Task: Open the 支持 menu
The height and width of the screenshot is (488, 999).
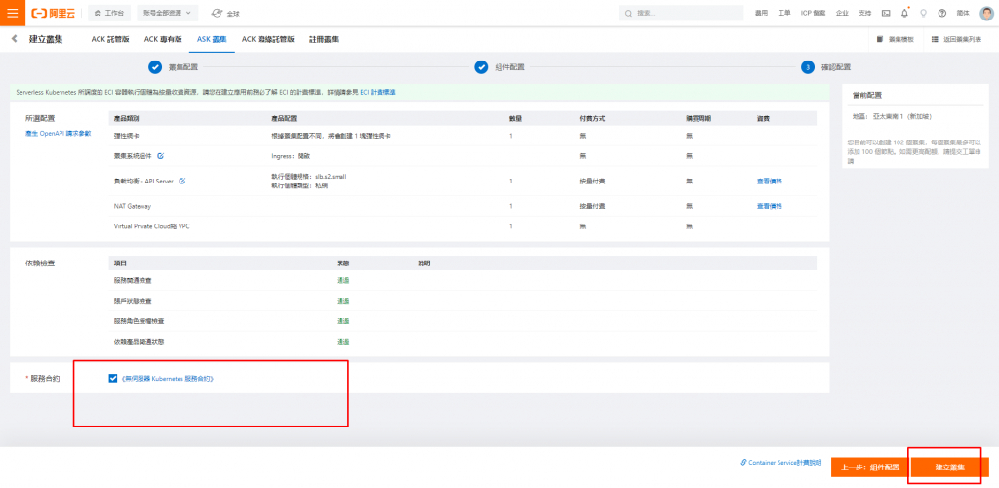Action: [x=864, y=13]
